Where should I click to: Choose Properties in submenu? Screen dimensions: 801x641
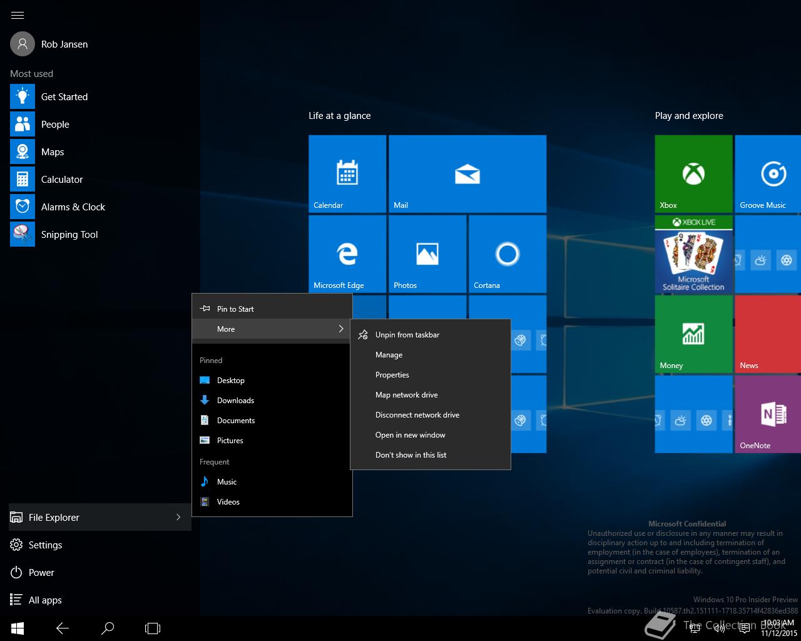click(431, 375)
